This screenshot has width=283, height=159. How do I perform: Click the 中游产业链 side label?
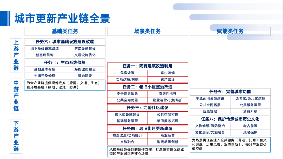pos(16,96)
